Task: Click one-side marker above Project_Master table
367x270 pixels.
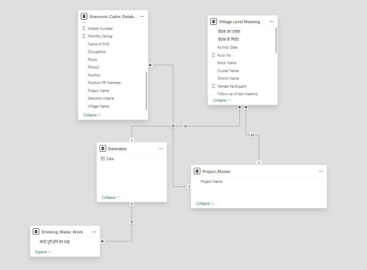Action: click(x=258, y=163)
